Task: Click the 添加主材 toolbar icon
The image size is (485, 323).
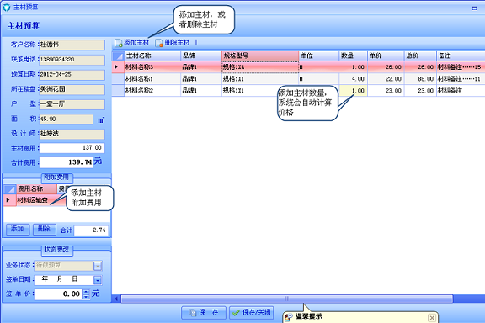Action: pos(119,43)
